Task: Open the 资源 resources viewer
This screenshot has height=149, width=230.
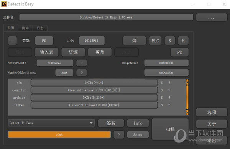Action: pos(73,52)
